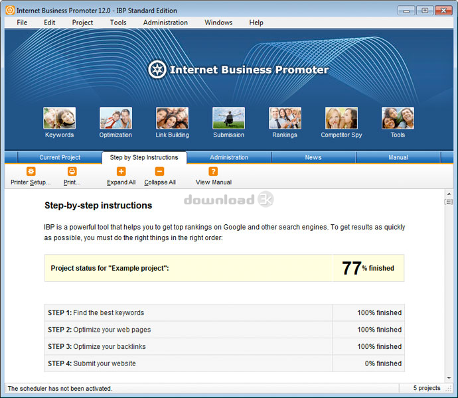Click the '77% finished' project status value
458x398 pixels.
point(368,268)
